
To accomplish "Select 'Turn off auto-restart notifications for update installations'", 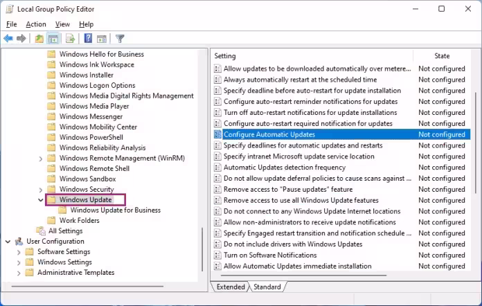I will pyautogui.click(x=310, y=112).
